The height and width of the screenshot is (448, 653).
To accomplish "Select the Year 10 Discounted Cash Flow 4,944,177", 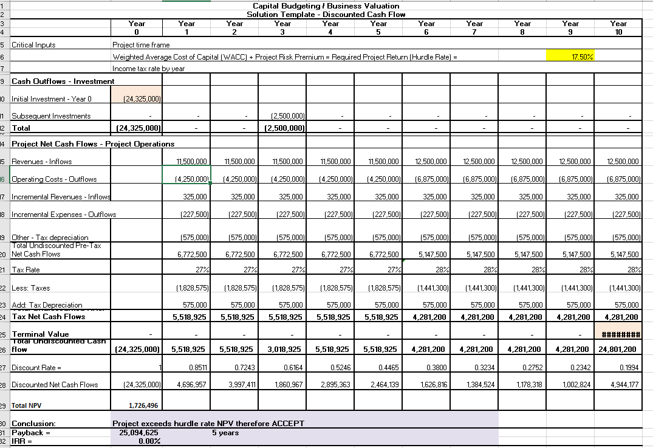I will click(618, 384).
